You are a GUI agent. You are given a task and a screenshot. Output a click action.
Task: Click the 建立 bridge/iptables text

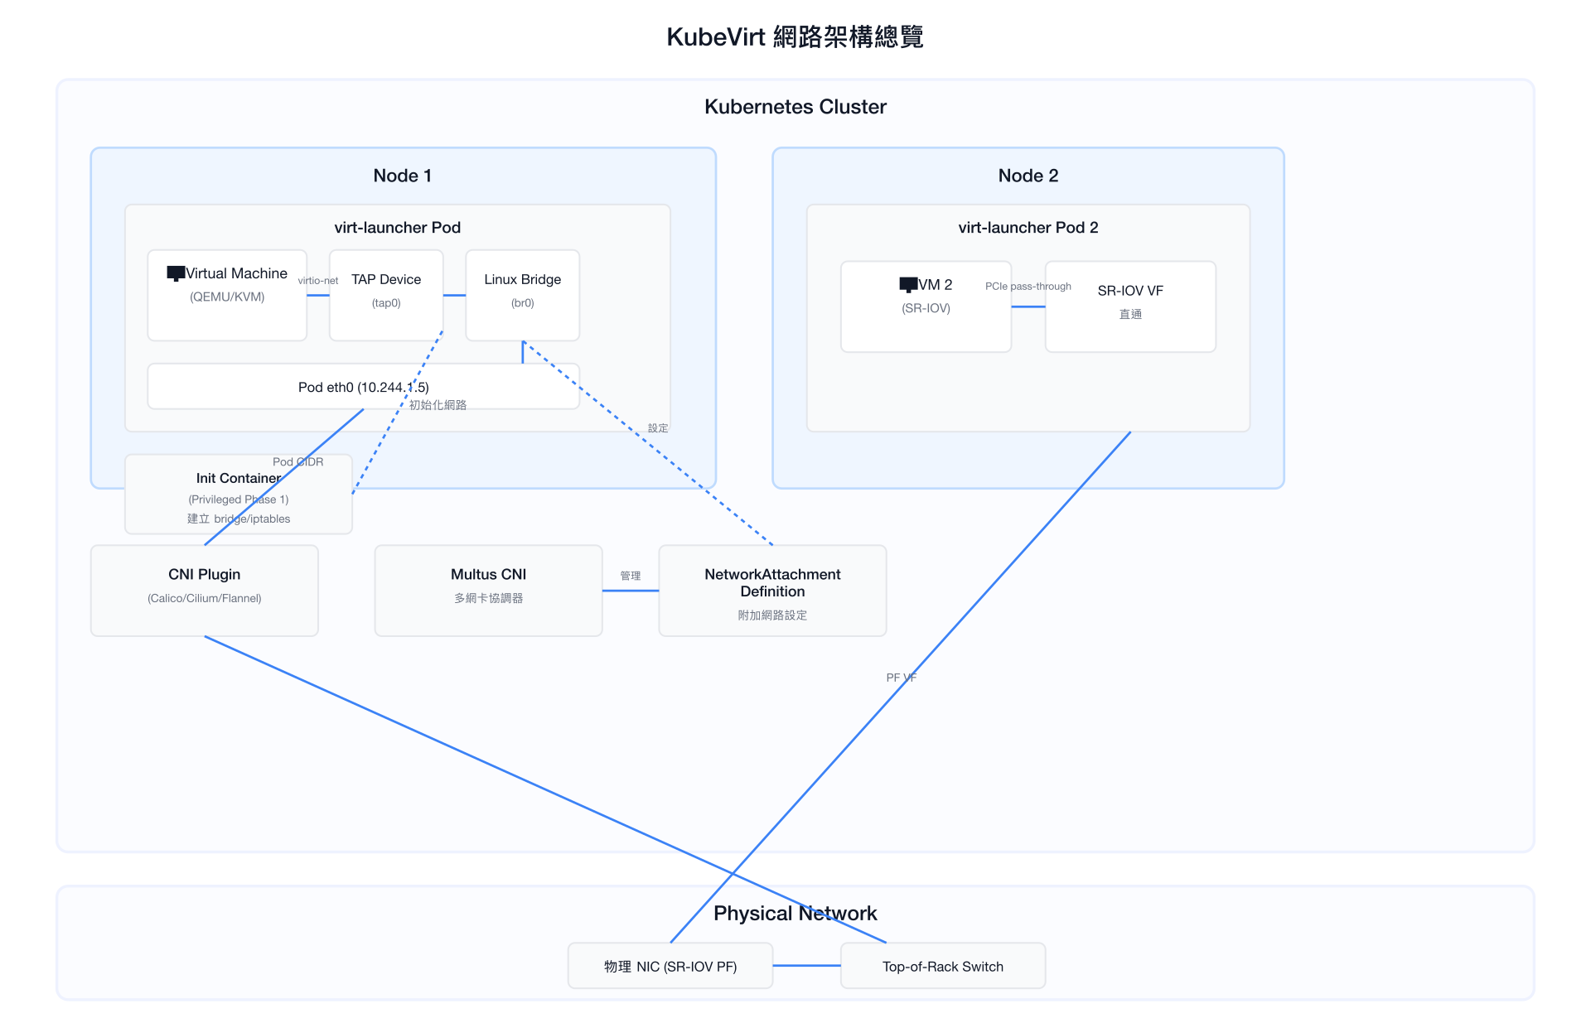click(x=239, y=519)
